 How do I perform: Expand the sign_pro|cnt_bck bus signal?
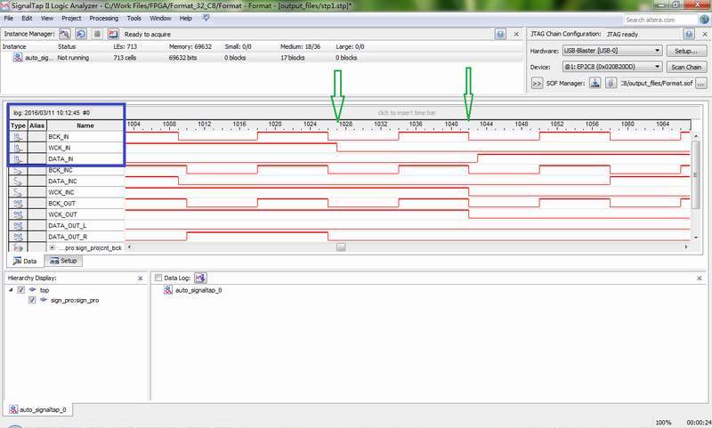point(52,248)
